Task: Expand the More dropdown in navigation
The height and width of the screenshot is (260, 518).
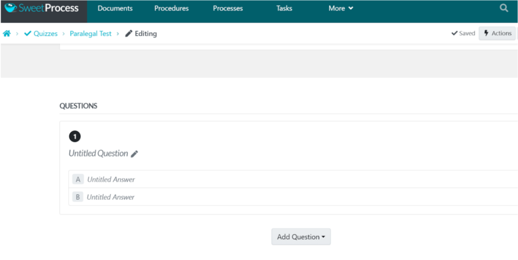Action: pos(341,8)
